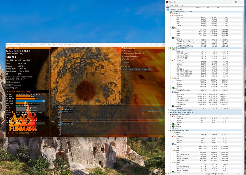The image size is (246, 175).
Task: Click the OSI bgcolor R value field
Action: (124, 69)
